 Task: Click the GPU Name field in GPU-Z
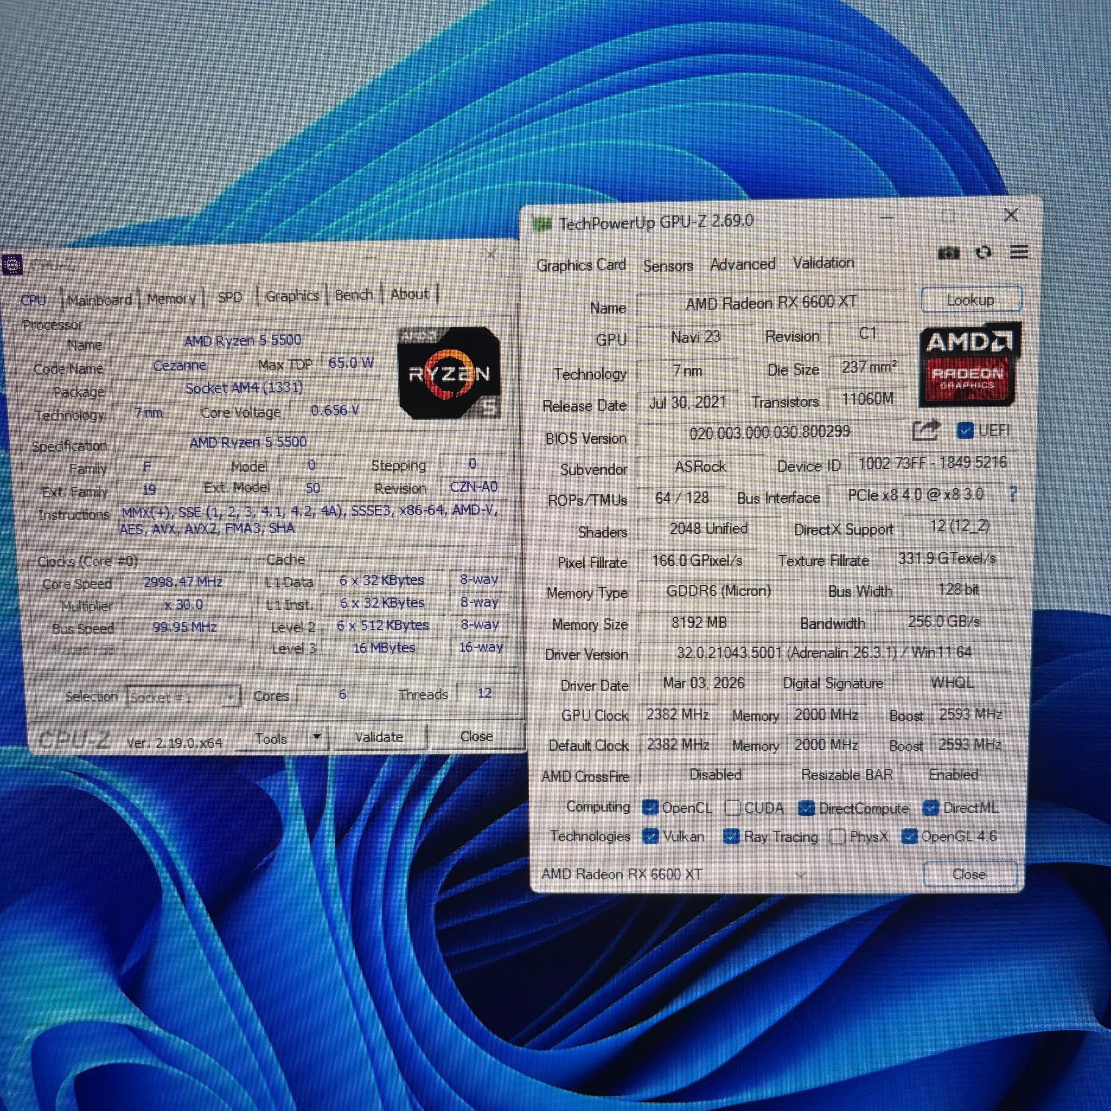point(771,303)
